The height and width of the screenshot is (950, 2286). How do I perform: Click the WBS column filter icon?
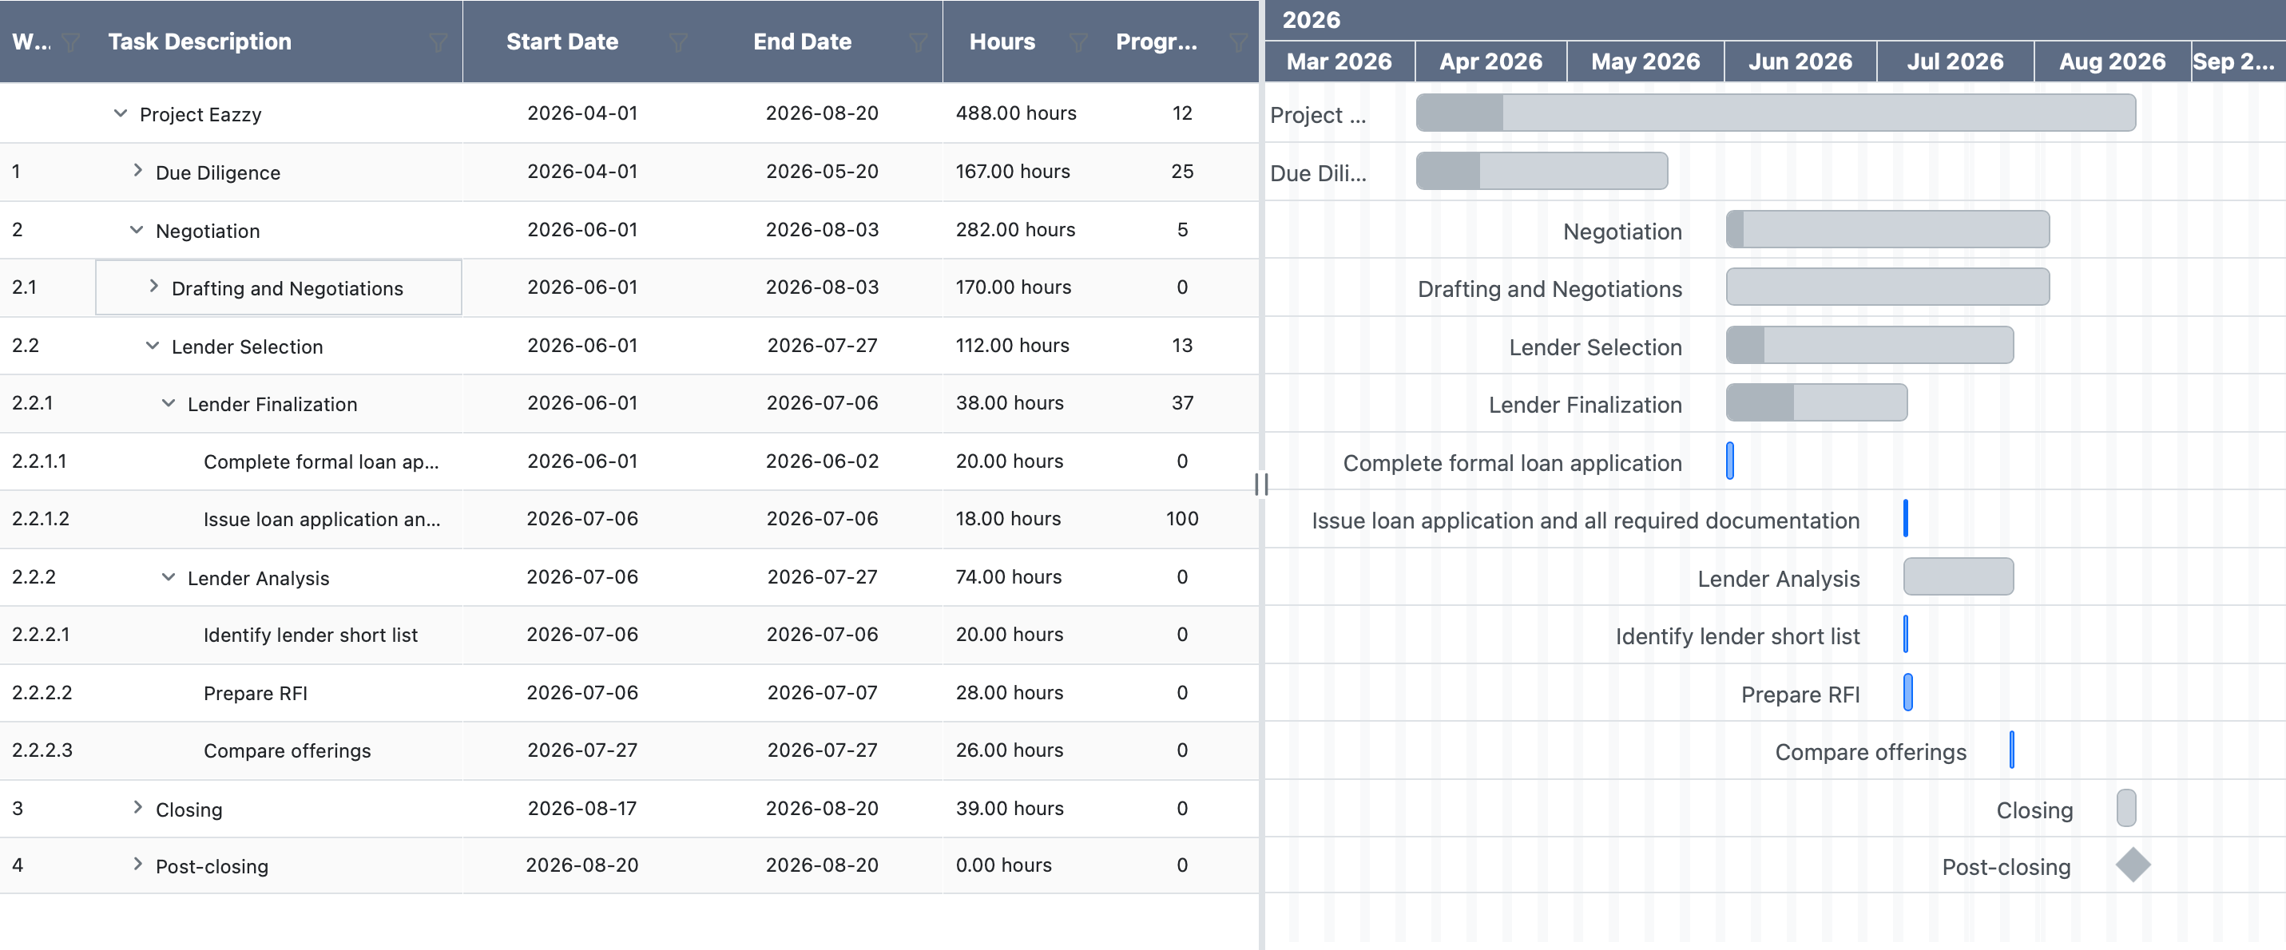tap(70, 42)
